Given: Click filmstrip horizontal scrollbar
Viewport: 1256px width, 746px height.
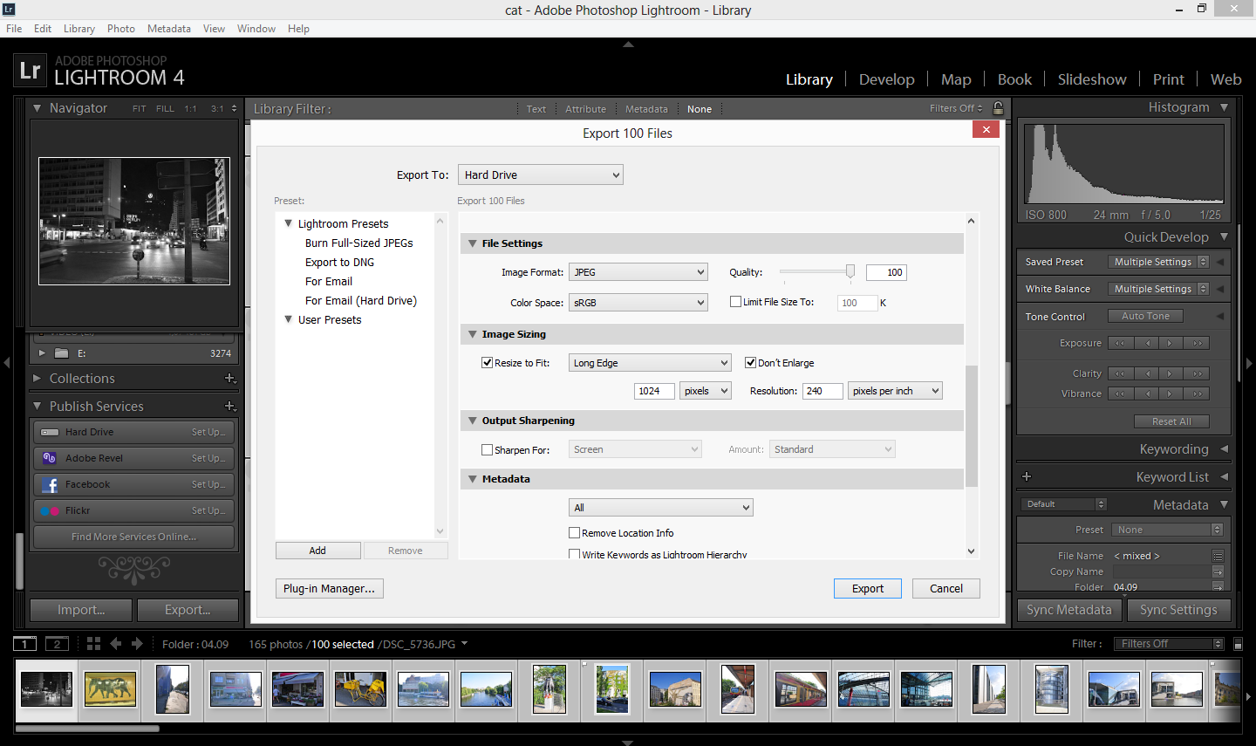Looking at the screenshot, I should click(87, 728).
